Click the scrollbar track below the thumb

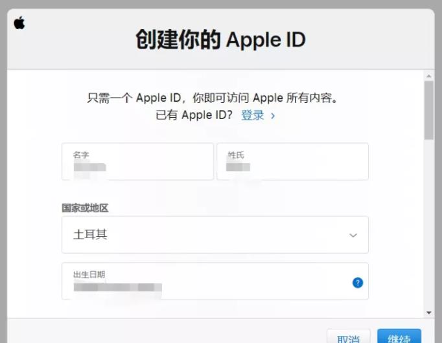pyautogui.click(x=429, y=225)
